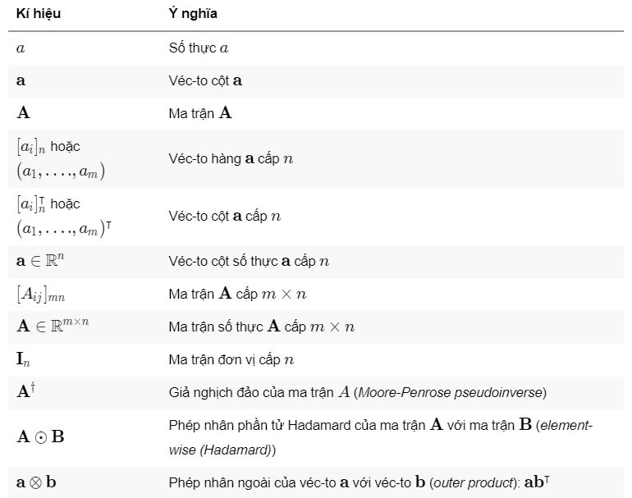Select the "Ma trận A cấp m × n" text
The height and width of the screenshot is (498, 632).
pyautogui.click(x=236, y=294)
